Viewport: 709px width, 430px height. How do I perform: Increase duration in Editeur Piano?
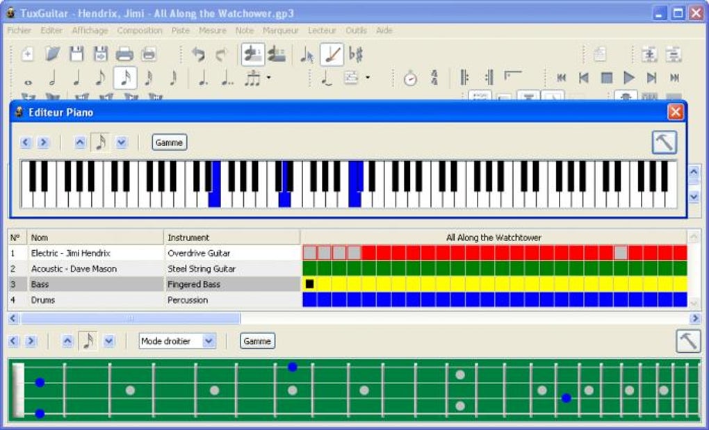coord(80,142)
